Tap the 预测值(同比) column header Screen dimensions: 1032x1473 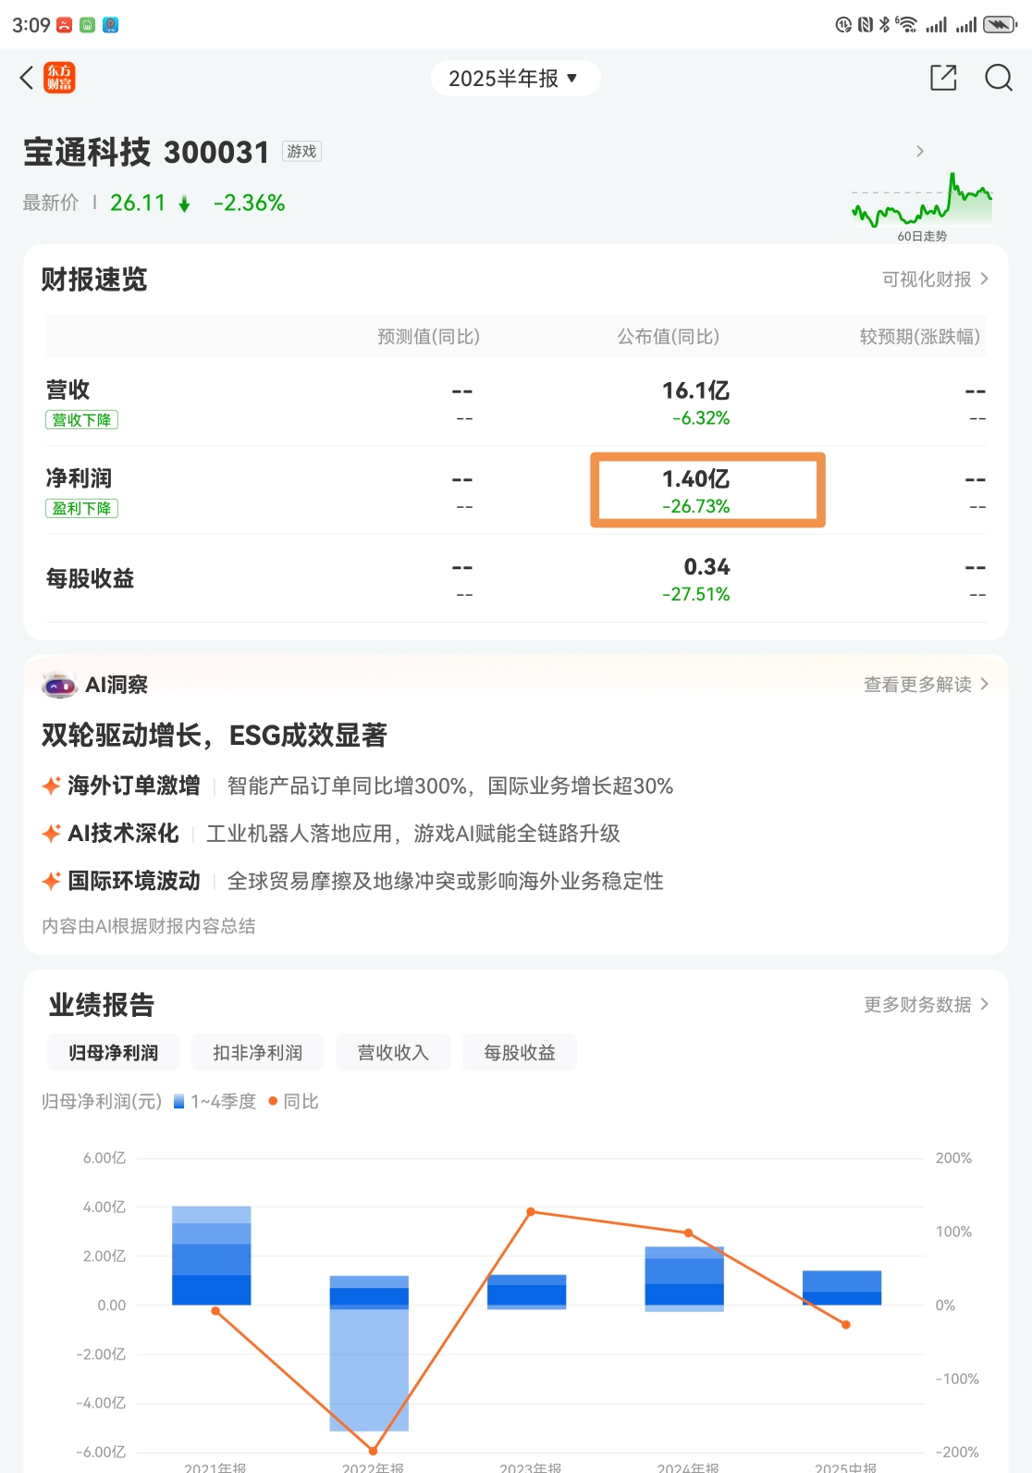coord(428,337)
